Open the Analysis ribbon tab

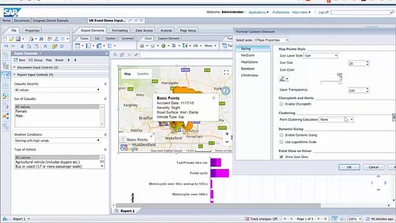pyautogui.click(x=166, y=30)
